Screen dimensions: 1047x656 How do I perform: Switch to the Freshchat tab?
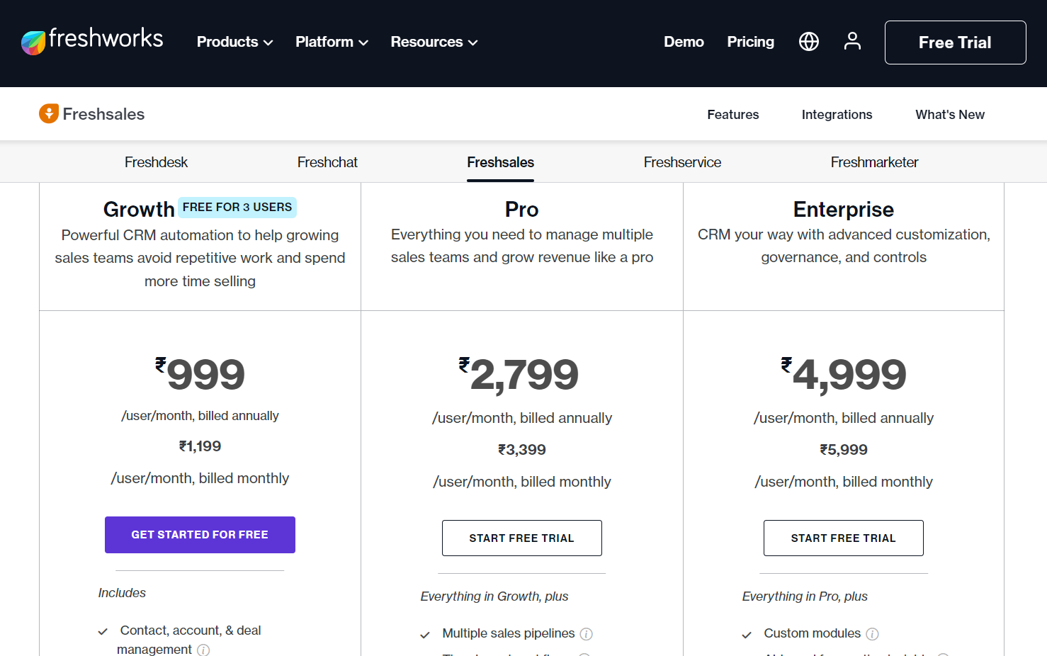327,162
